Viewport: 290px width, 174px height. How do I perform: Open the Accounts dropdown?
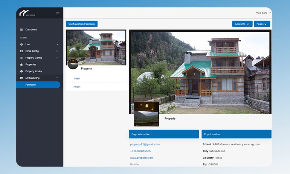(242, 24)
